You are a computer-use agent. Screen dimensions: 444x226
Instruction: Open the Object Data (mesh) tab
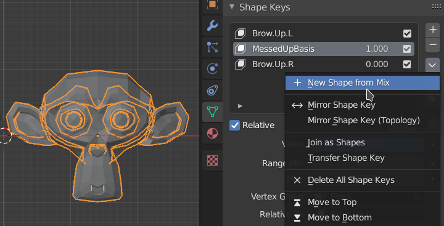click(212, 111)
